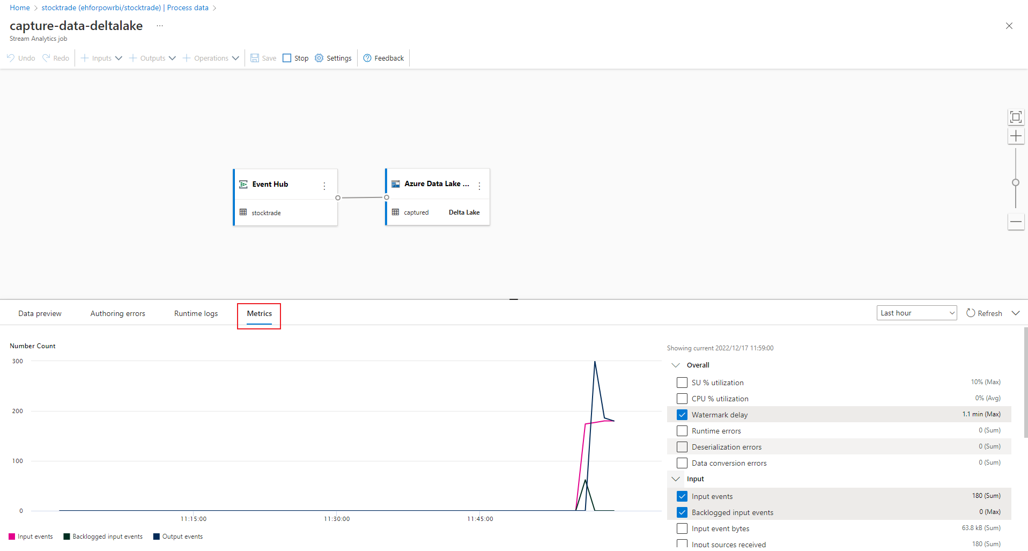Viewport: 1028px width, 551px height.
Task: Open Settings via the gear icon
Action: click(x=319, y=58)
